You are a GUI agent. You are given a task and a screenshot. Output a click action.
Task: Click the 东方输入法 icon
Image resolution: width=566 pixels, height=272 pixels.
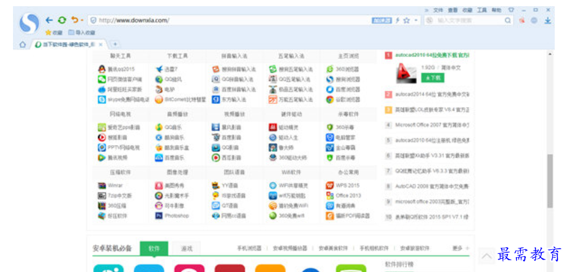point(216,99)
